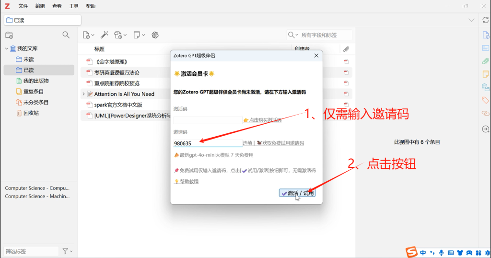Click the new item toolbar icon
Image resolution: width=491 pixels, height=258 pixels.
pos(86,35)
